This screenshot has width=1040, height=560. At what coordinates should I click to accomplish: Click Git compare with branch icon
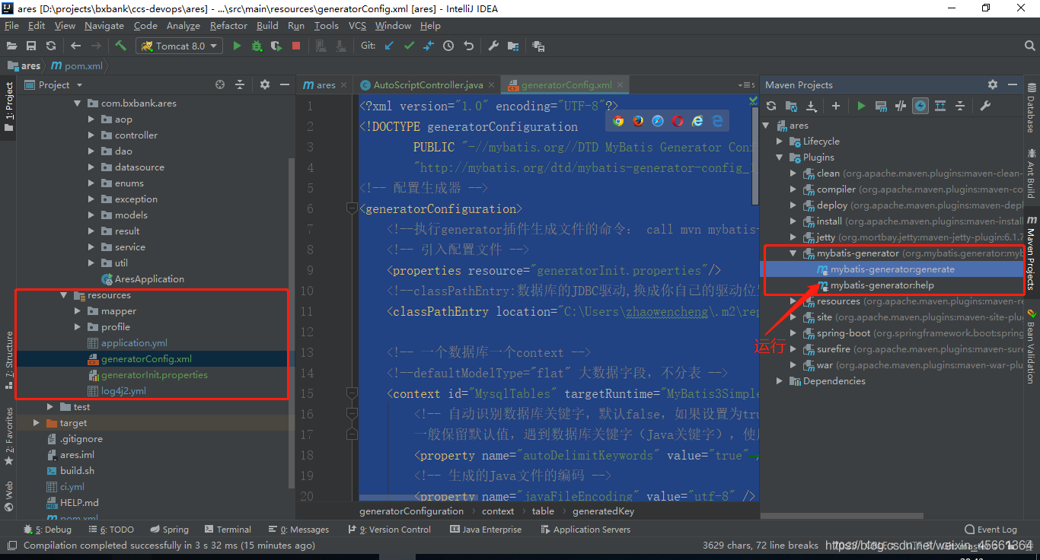(429, 46)
